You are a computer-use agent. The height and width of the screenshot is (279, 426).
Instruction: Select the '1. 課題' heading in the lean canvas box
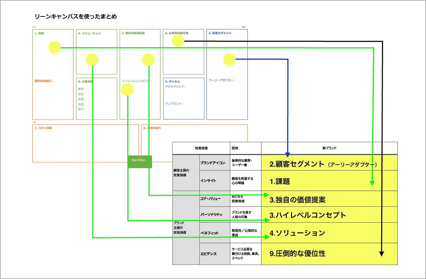coord(39,33)
